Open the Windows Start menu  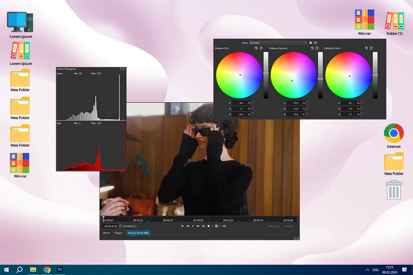click(6, 270)
